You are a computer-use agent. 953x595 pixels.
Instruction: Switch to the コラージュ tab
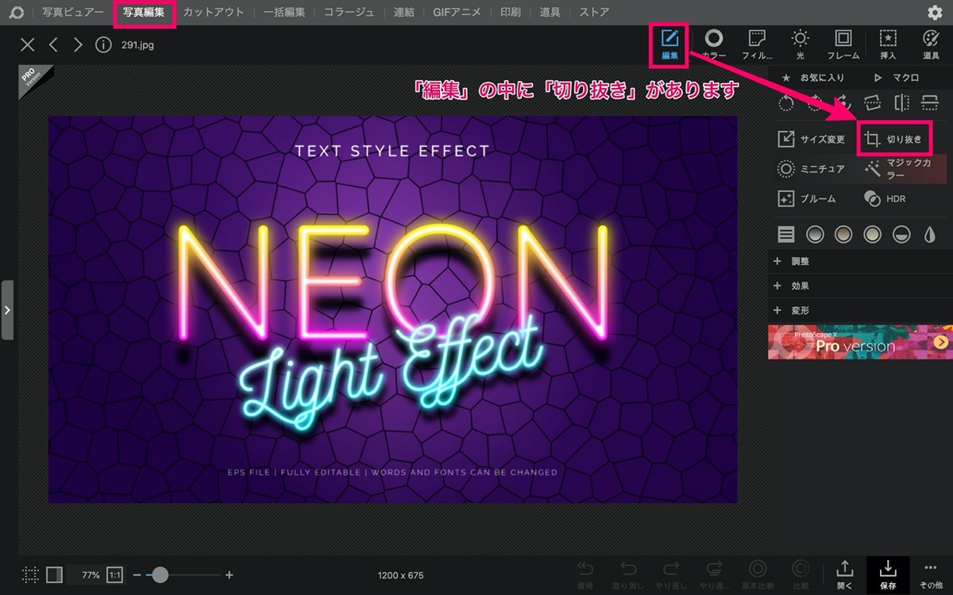pos(349,13)
